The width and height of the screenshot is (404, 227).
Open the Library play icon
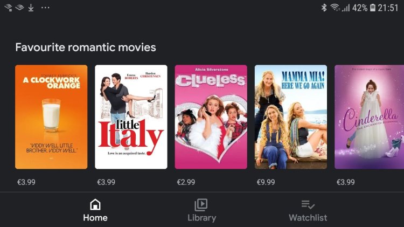(201, 205)
